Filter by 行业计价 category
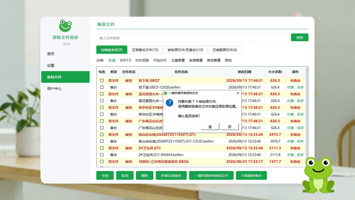 [x=160, y=60]
